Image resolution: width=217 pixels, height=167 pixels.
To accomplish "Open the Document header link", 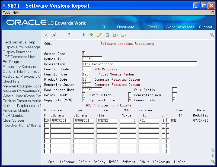I will pos(126,27).
